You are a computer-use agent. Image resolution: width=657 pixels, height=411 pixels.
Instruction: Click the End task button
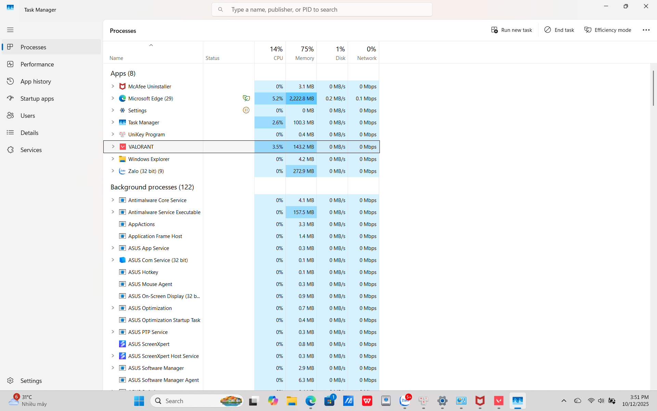coord(559,30)
